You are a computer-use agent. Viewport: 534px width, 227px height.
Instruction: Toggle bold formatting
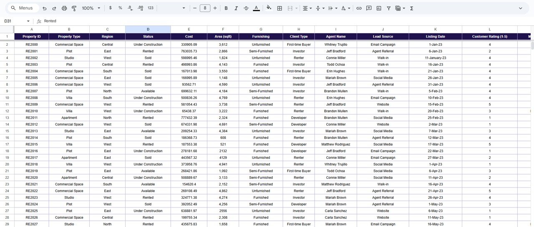tap(226, 8)
